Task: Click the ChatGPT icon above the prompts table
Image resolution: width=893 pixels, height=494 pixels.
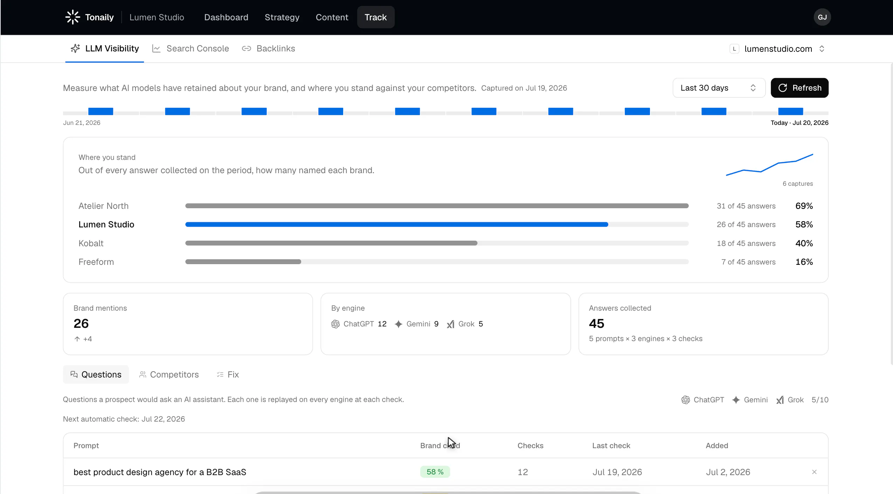Action: coord(686,400)
